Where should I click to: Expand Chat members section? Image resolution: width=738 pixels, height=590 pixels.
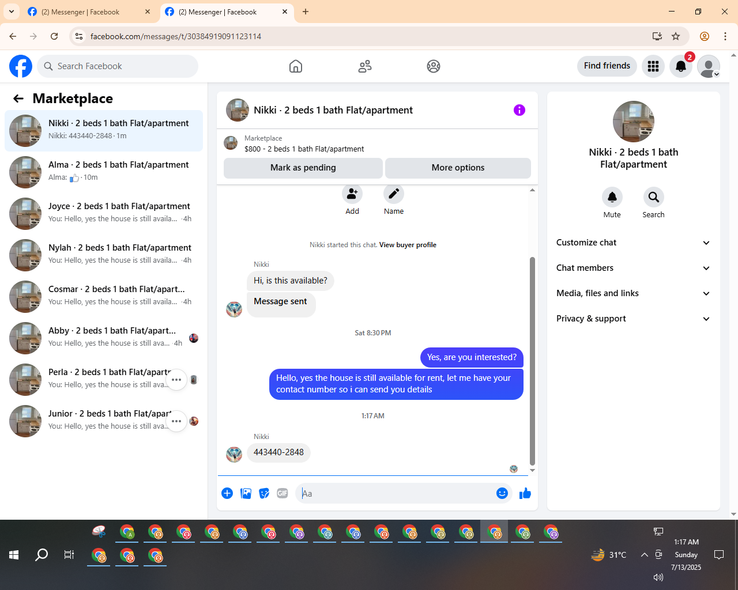pyautogui.click(x=634, y=268)
